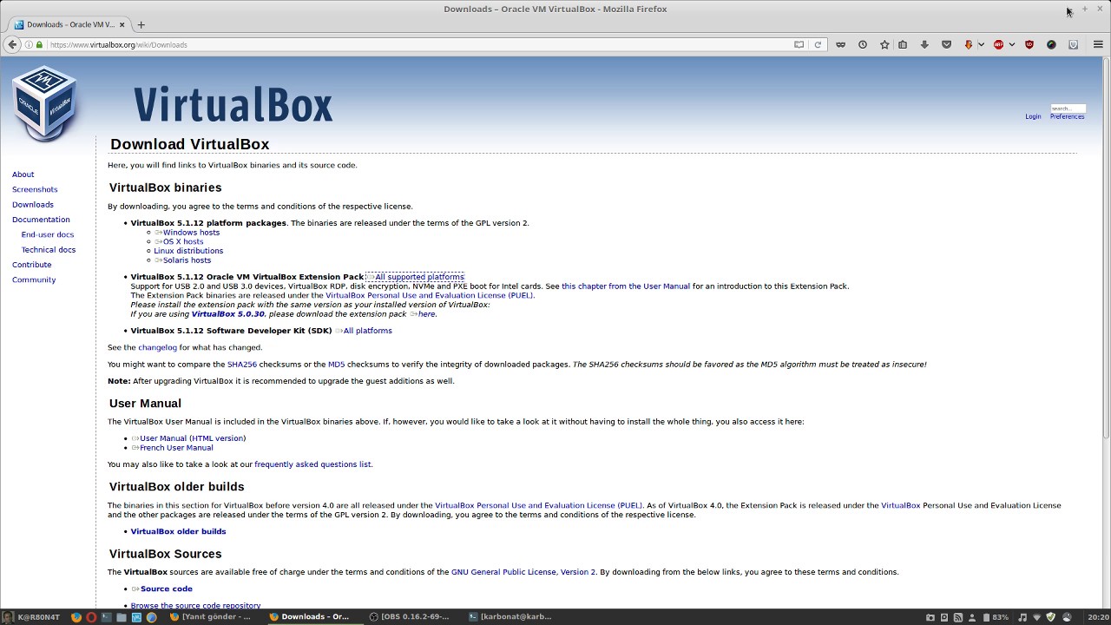The image size is (1111, 625).
Task: Open Downloads in sidebar
Action: coord(33,205)
